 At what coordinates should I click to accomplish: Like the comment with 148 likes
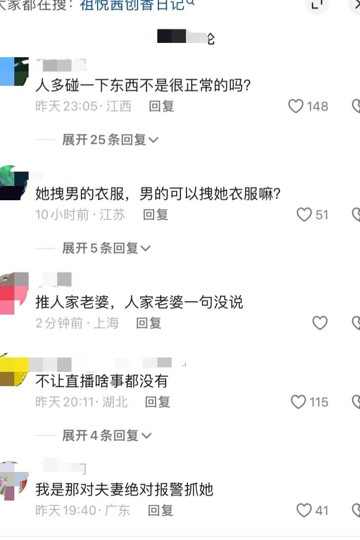point(295,106)
